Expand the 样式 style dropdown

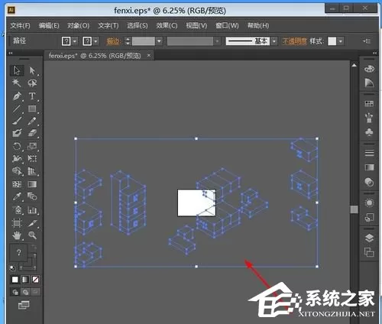click(341, 41)
